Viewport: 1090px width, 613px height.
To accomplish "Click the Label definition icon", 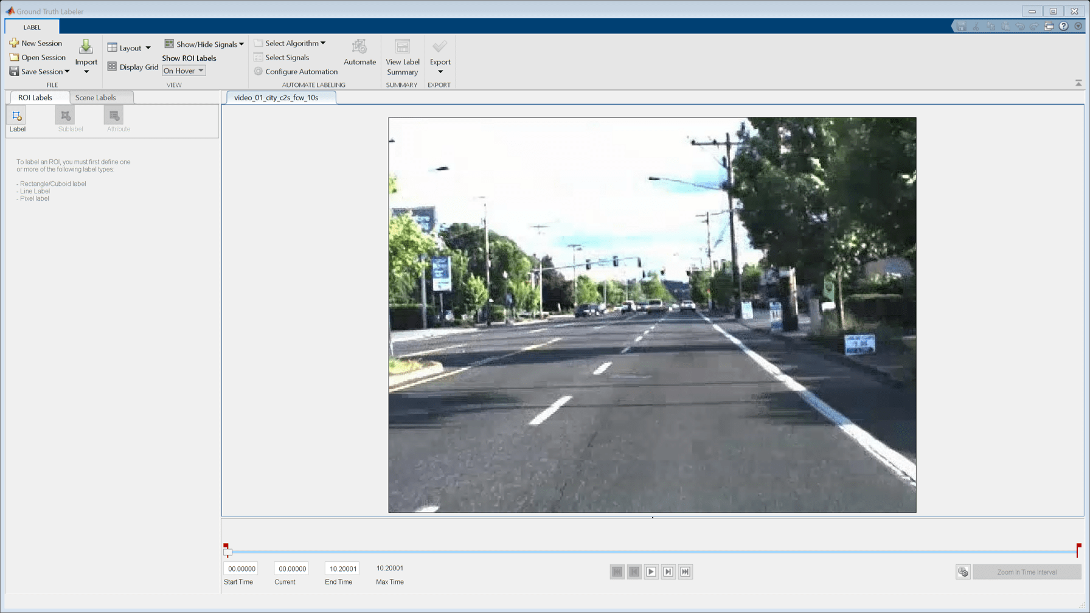I will coord(17,116).
